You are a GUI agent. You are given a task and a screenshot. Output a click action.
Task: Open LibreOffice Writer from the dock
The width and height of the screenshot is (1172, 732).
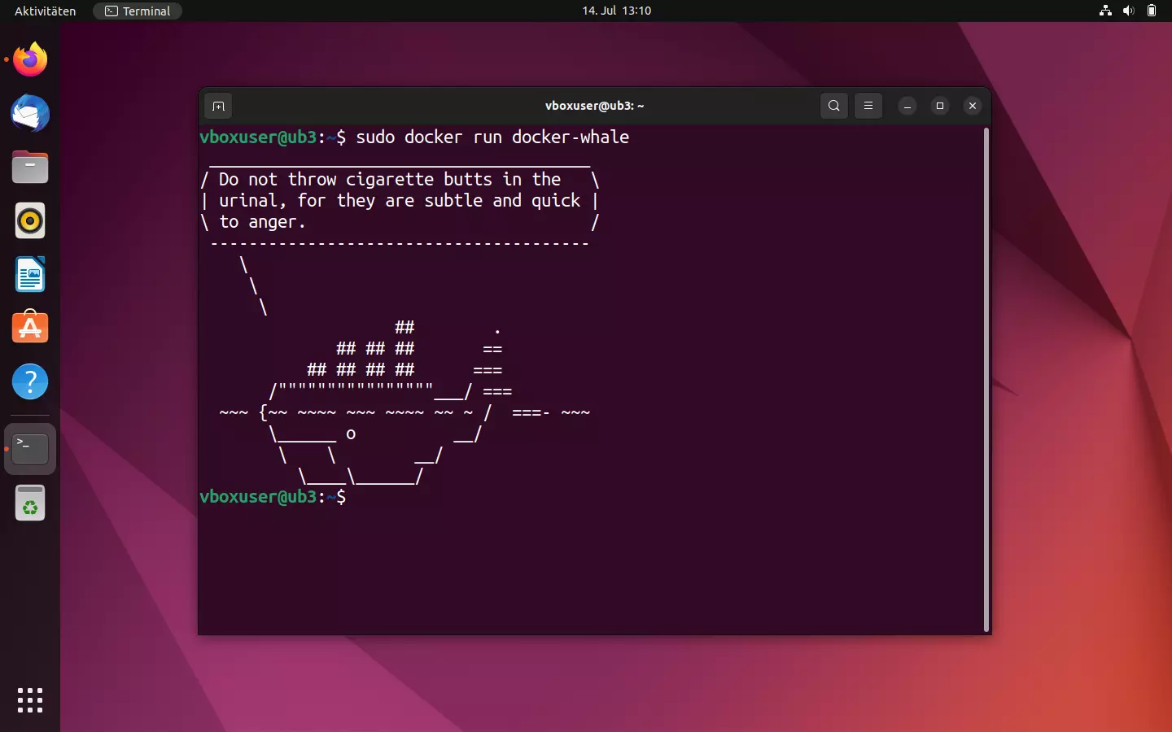(x=29, y=274)
